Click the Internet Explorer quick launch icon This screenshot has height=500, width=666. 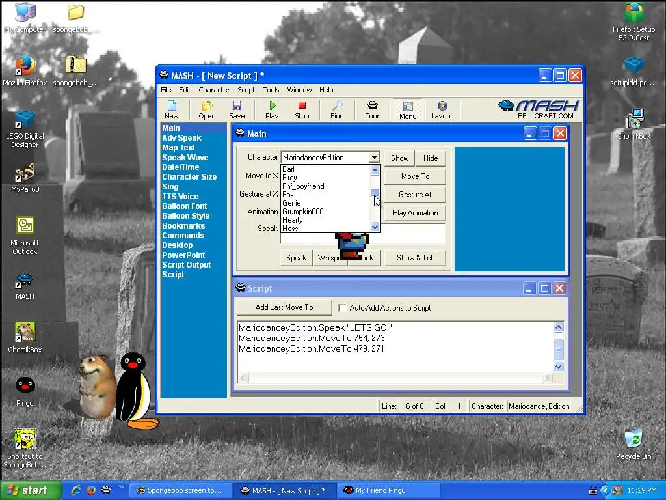tap(77, 490)
